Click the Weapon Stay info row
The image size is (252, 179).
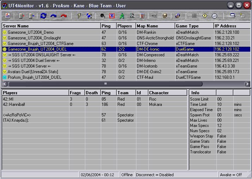coord(220,136)
